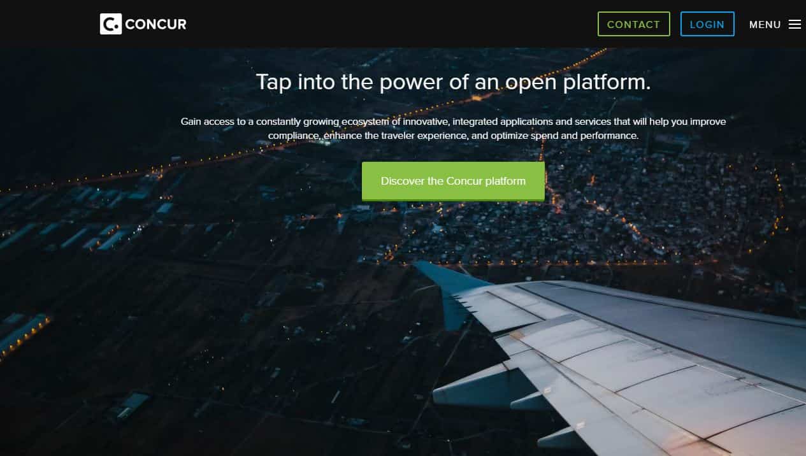Open the CONTACT page button
The height and width of the screenshot is (456, 806).
coord(633,24)
